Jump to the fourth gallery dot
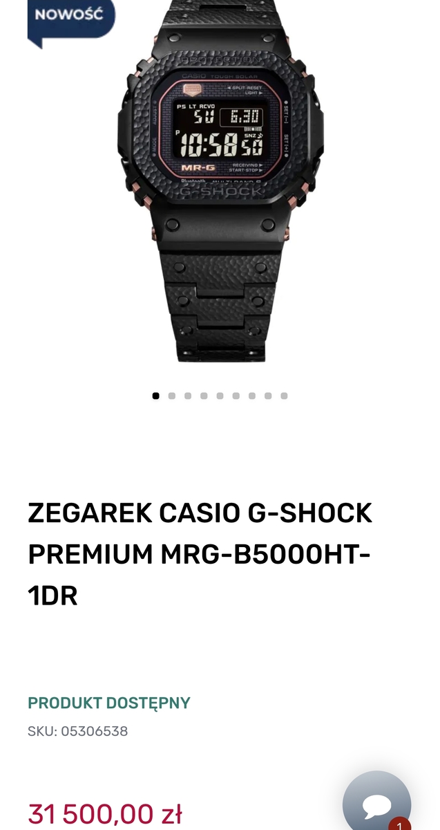 pos(204,396)
